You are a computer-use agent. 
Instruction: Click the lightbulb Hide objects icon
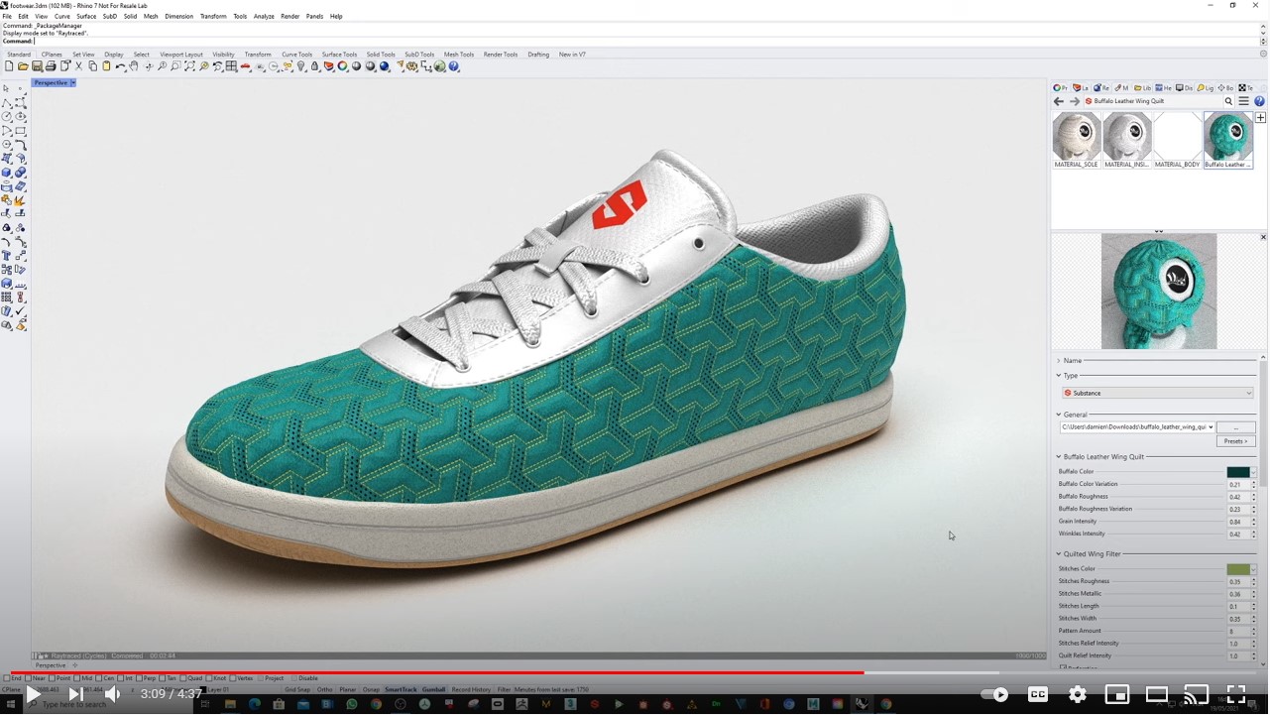[301, 66]
